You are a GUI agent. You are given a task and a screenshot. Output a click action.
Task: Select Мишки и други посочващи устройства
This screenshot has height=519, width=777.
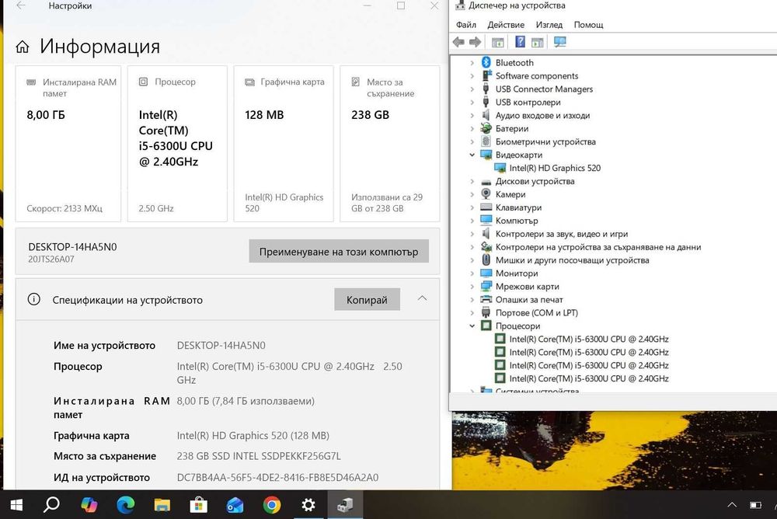(x=573, y=260)
